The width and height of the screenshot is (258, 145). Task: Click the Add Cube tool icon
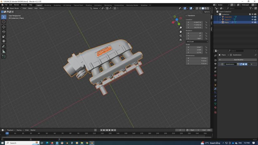pyautogui.click(x=4, y=57)
